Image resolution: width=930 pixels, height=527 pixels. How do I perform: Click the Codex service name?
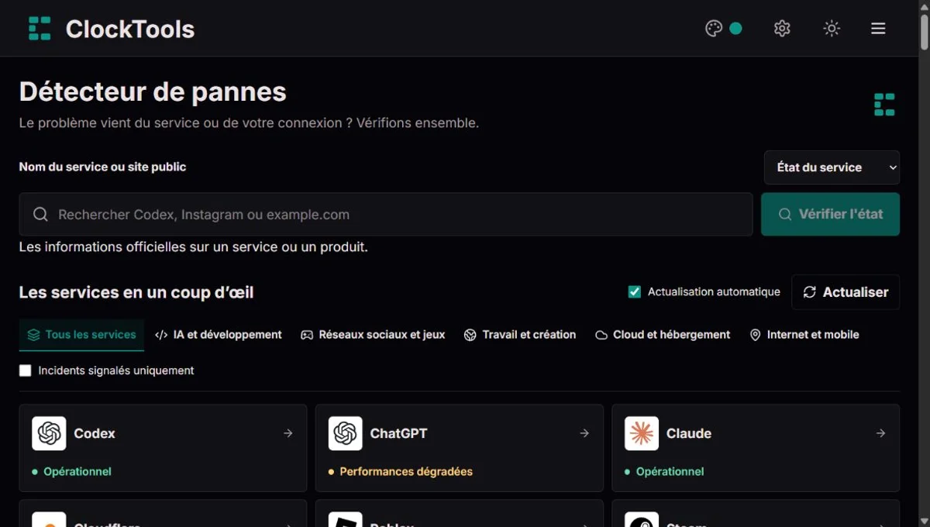click(x=95, y=433)
